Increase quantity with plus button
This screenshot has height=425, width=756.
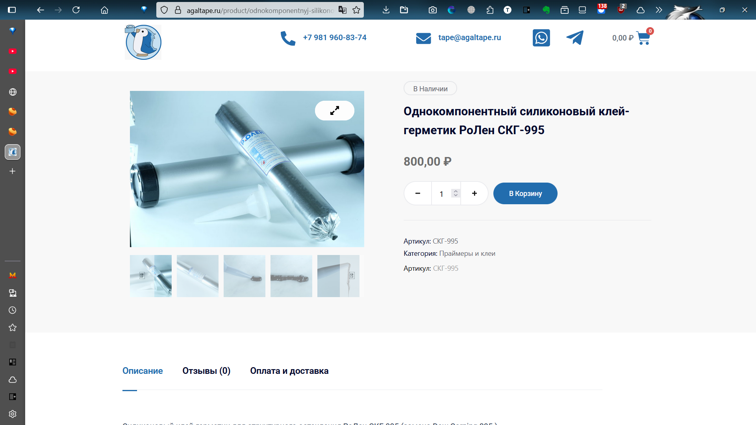coord(474,193)
